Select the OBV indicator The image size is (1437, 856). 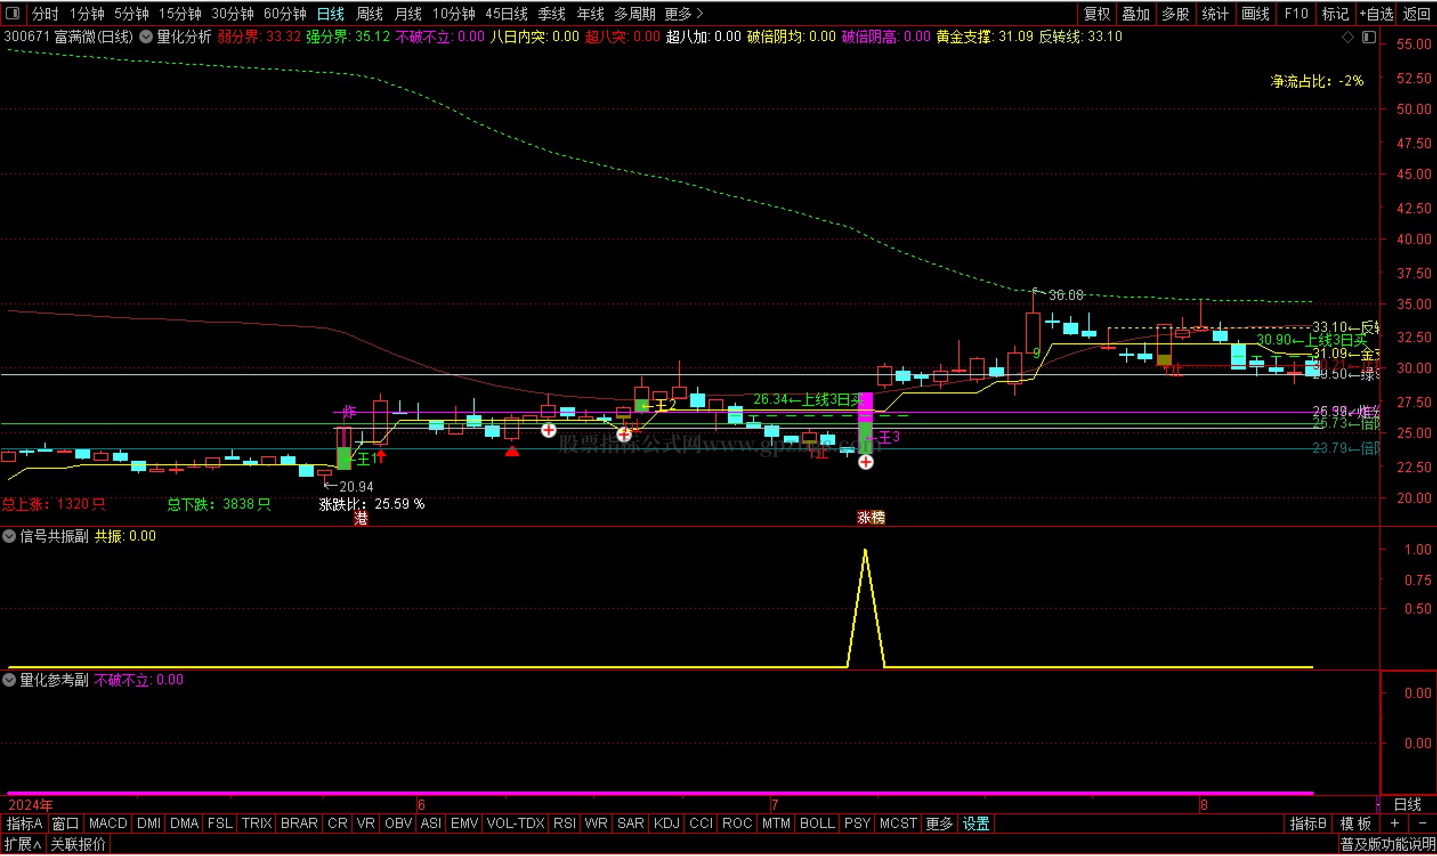click(398, 823)
